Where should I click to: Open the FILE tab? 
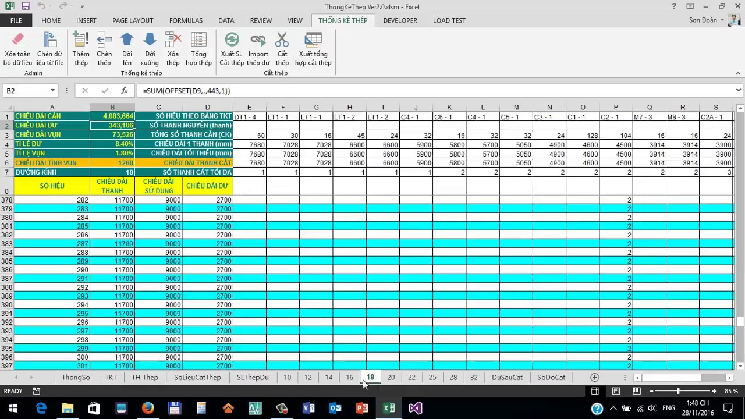(16, 20)
